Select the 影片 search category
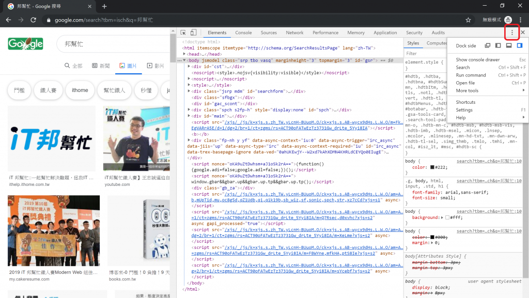This screenshot has height=298, width=529. point(155,66)
